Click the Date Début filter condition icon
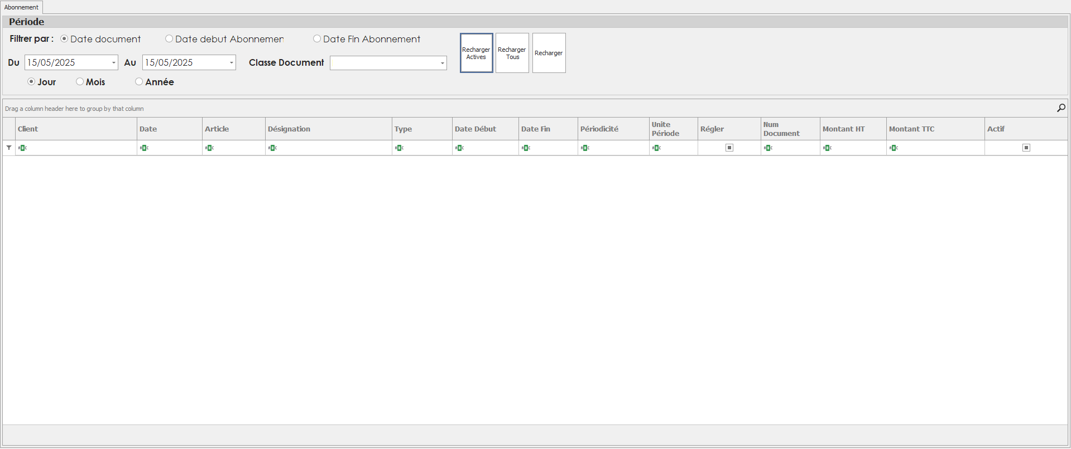 pyautogui.click(x=459, y=148)
